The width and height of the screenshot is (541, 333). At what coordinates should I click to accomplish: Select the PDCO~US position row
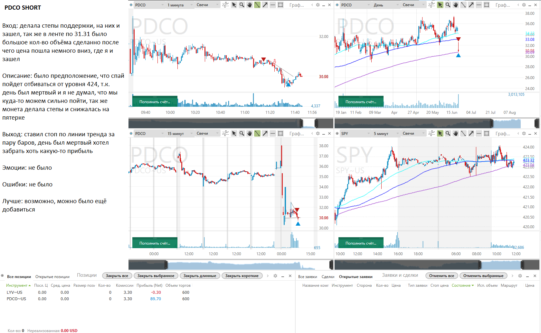pyautogui.click(x=98, y=299)
